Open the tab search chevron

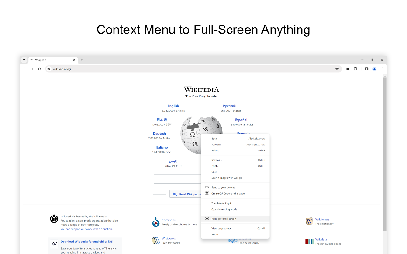[x=24, y=60]
